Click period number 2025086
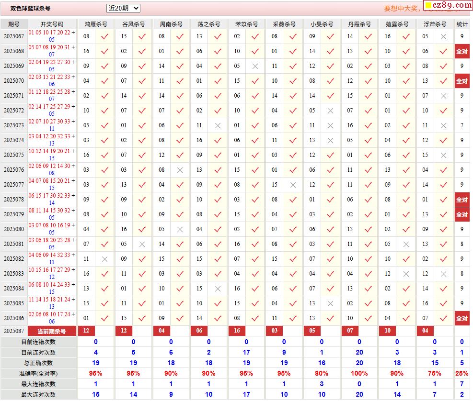The width and height of the screenshot is (473, 401). [x=14, y=318]
